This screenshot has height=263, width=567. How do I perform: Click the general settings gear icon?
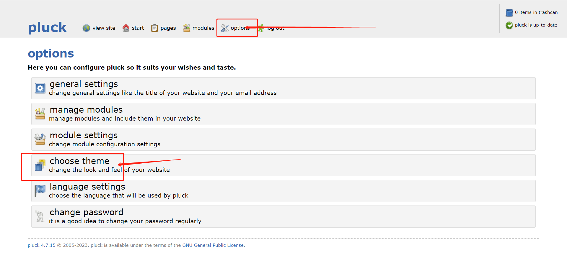[40, 88]
